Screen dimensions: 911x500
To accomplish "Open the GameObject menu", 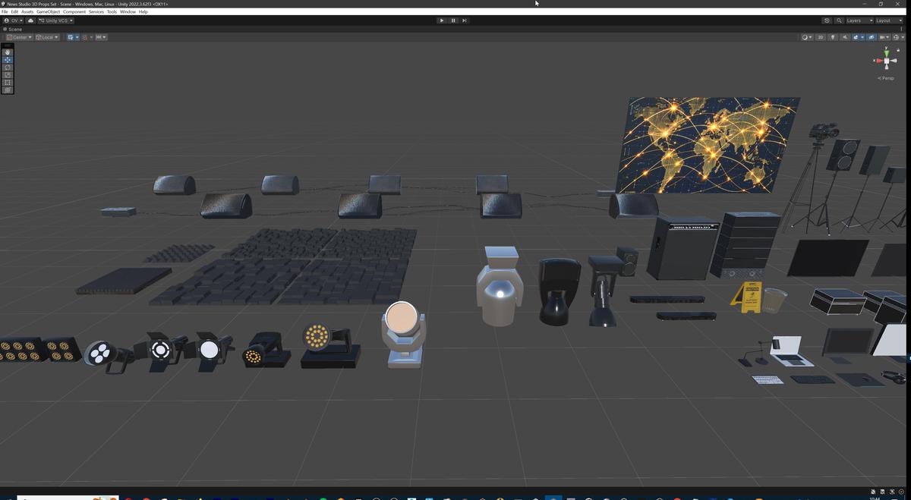I will (49, 12).
